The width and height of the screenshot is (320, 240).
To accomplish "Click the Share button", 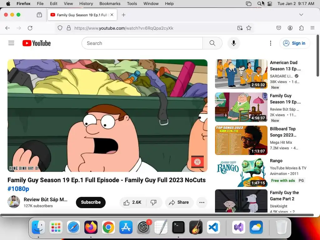I will 179,202.
